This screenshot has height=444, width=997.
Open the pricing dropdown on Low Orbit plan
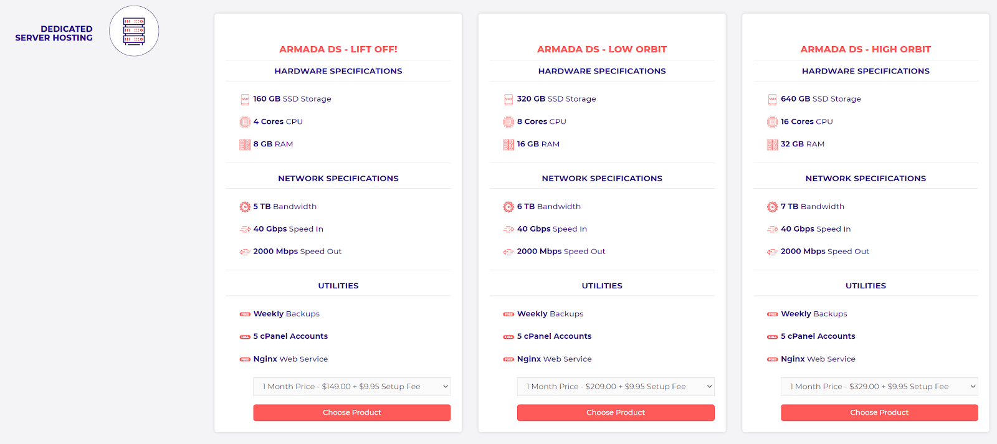click(x=615, y=386)
